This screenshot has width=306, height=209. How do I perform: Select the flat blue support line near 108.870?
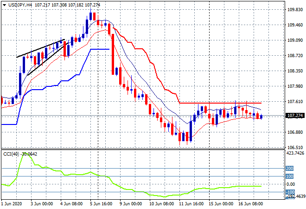tap(100, 49)
